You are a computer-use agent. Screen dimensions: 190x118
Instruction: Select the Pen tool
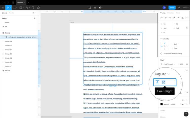(x=27, y=8)
